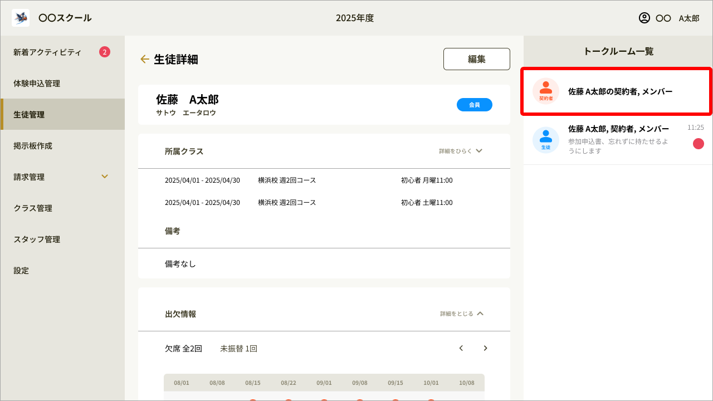Expand the 請求管理 submenu chevron
Image resolution: width=713 pixels, height=401 pixels.
pyautogui.click(x=105, y=177)
